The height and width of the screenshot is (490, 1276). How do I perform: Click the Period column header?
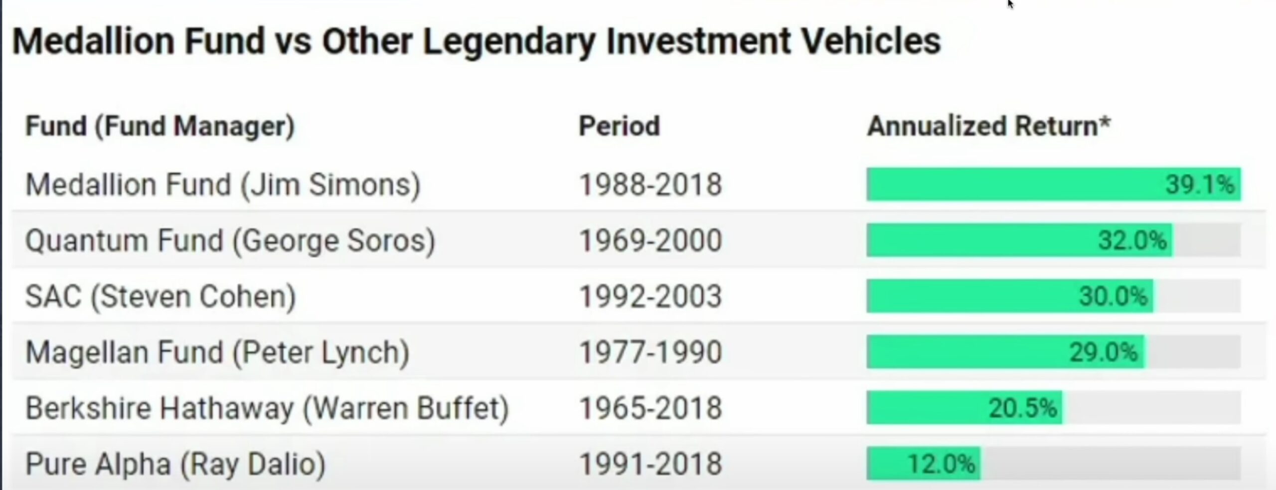[619, 126]
